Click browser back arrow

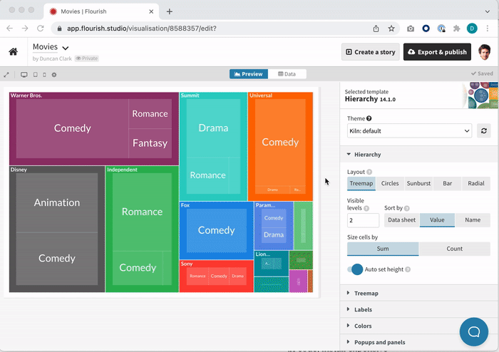pos(9,29)
